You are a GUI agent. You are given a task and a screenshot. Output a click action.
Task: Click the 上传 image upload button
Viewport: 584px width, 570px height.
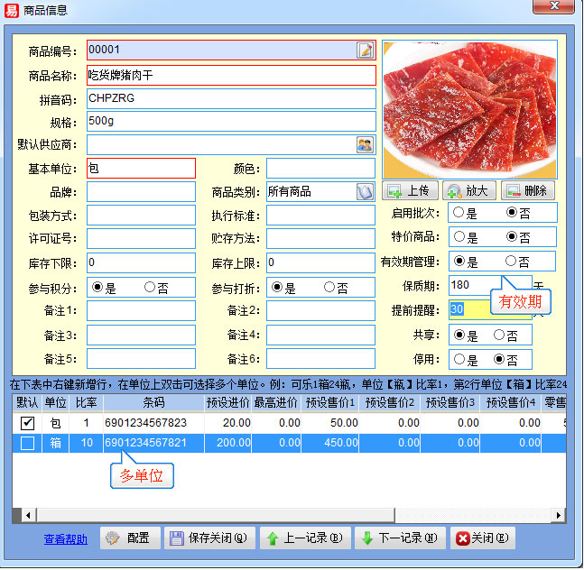point(410,191)
